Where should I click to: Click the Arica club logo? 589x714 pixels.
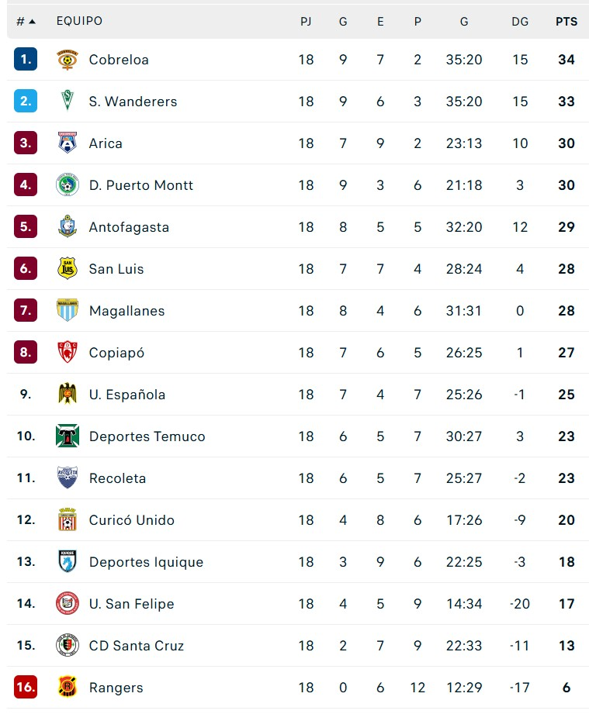point(67,143)
